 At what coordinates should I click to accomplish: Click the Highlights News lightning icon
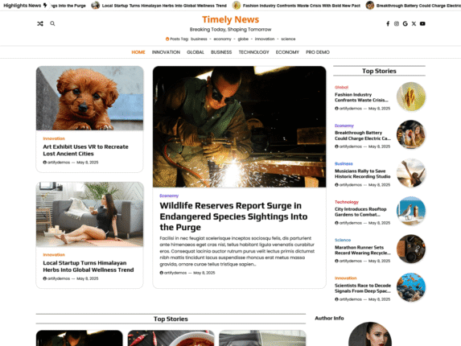coord(45,6)
